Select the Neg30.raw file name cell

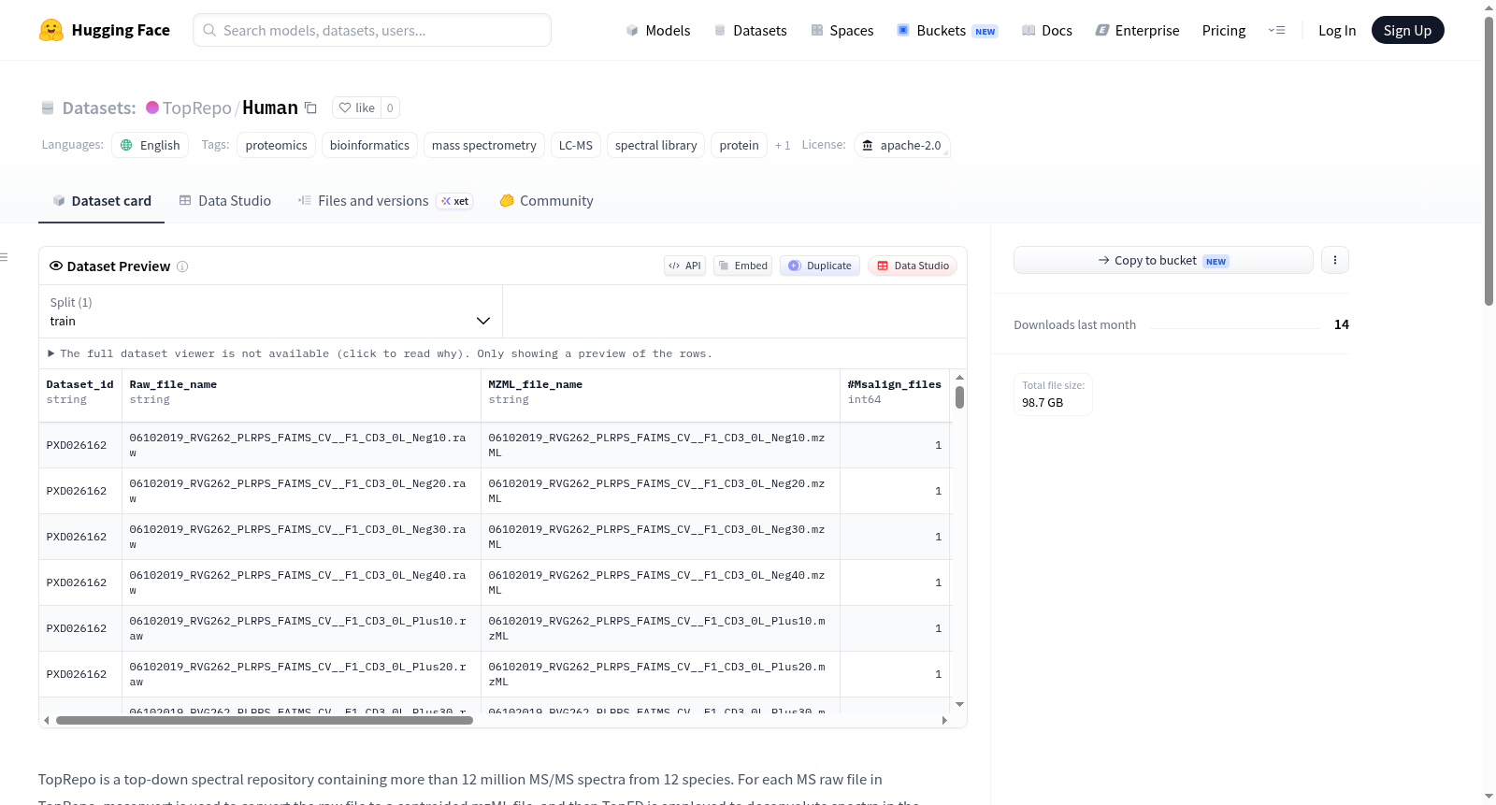point(301,537)
